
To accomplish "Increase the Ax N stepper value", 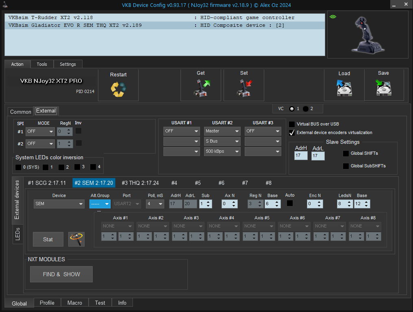I will pyautogui.click(x=234, y=202).
